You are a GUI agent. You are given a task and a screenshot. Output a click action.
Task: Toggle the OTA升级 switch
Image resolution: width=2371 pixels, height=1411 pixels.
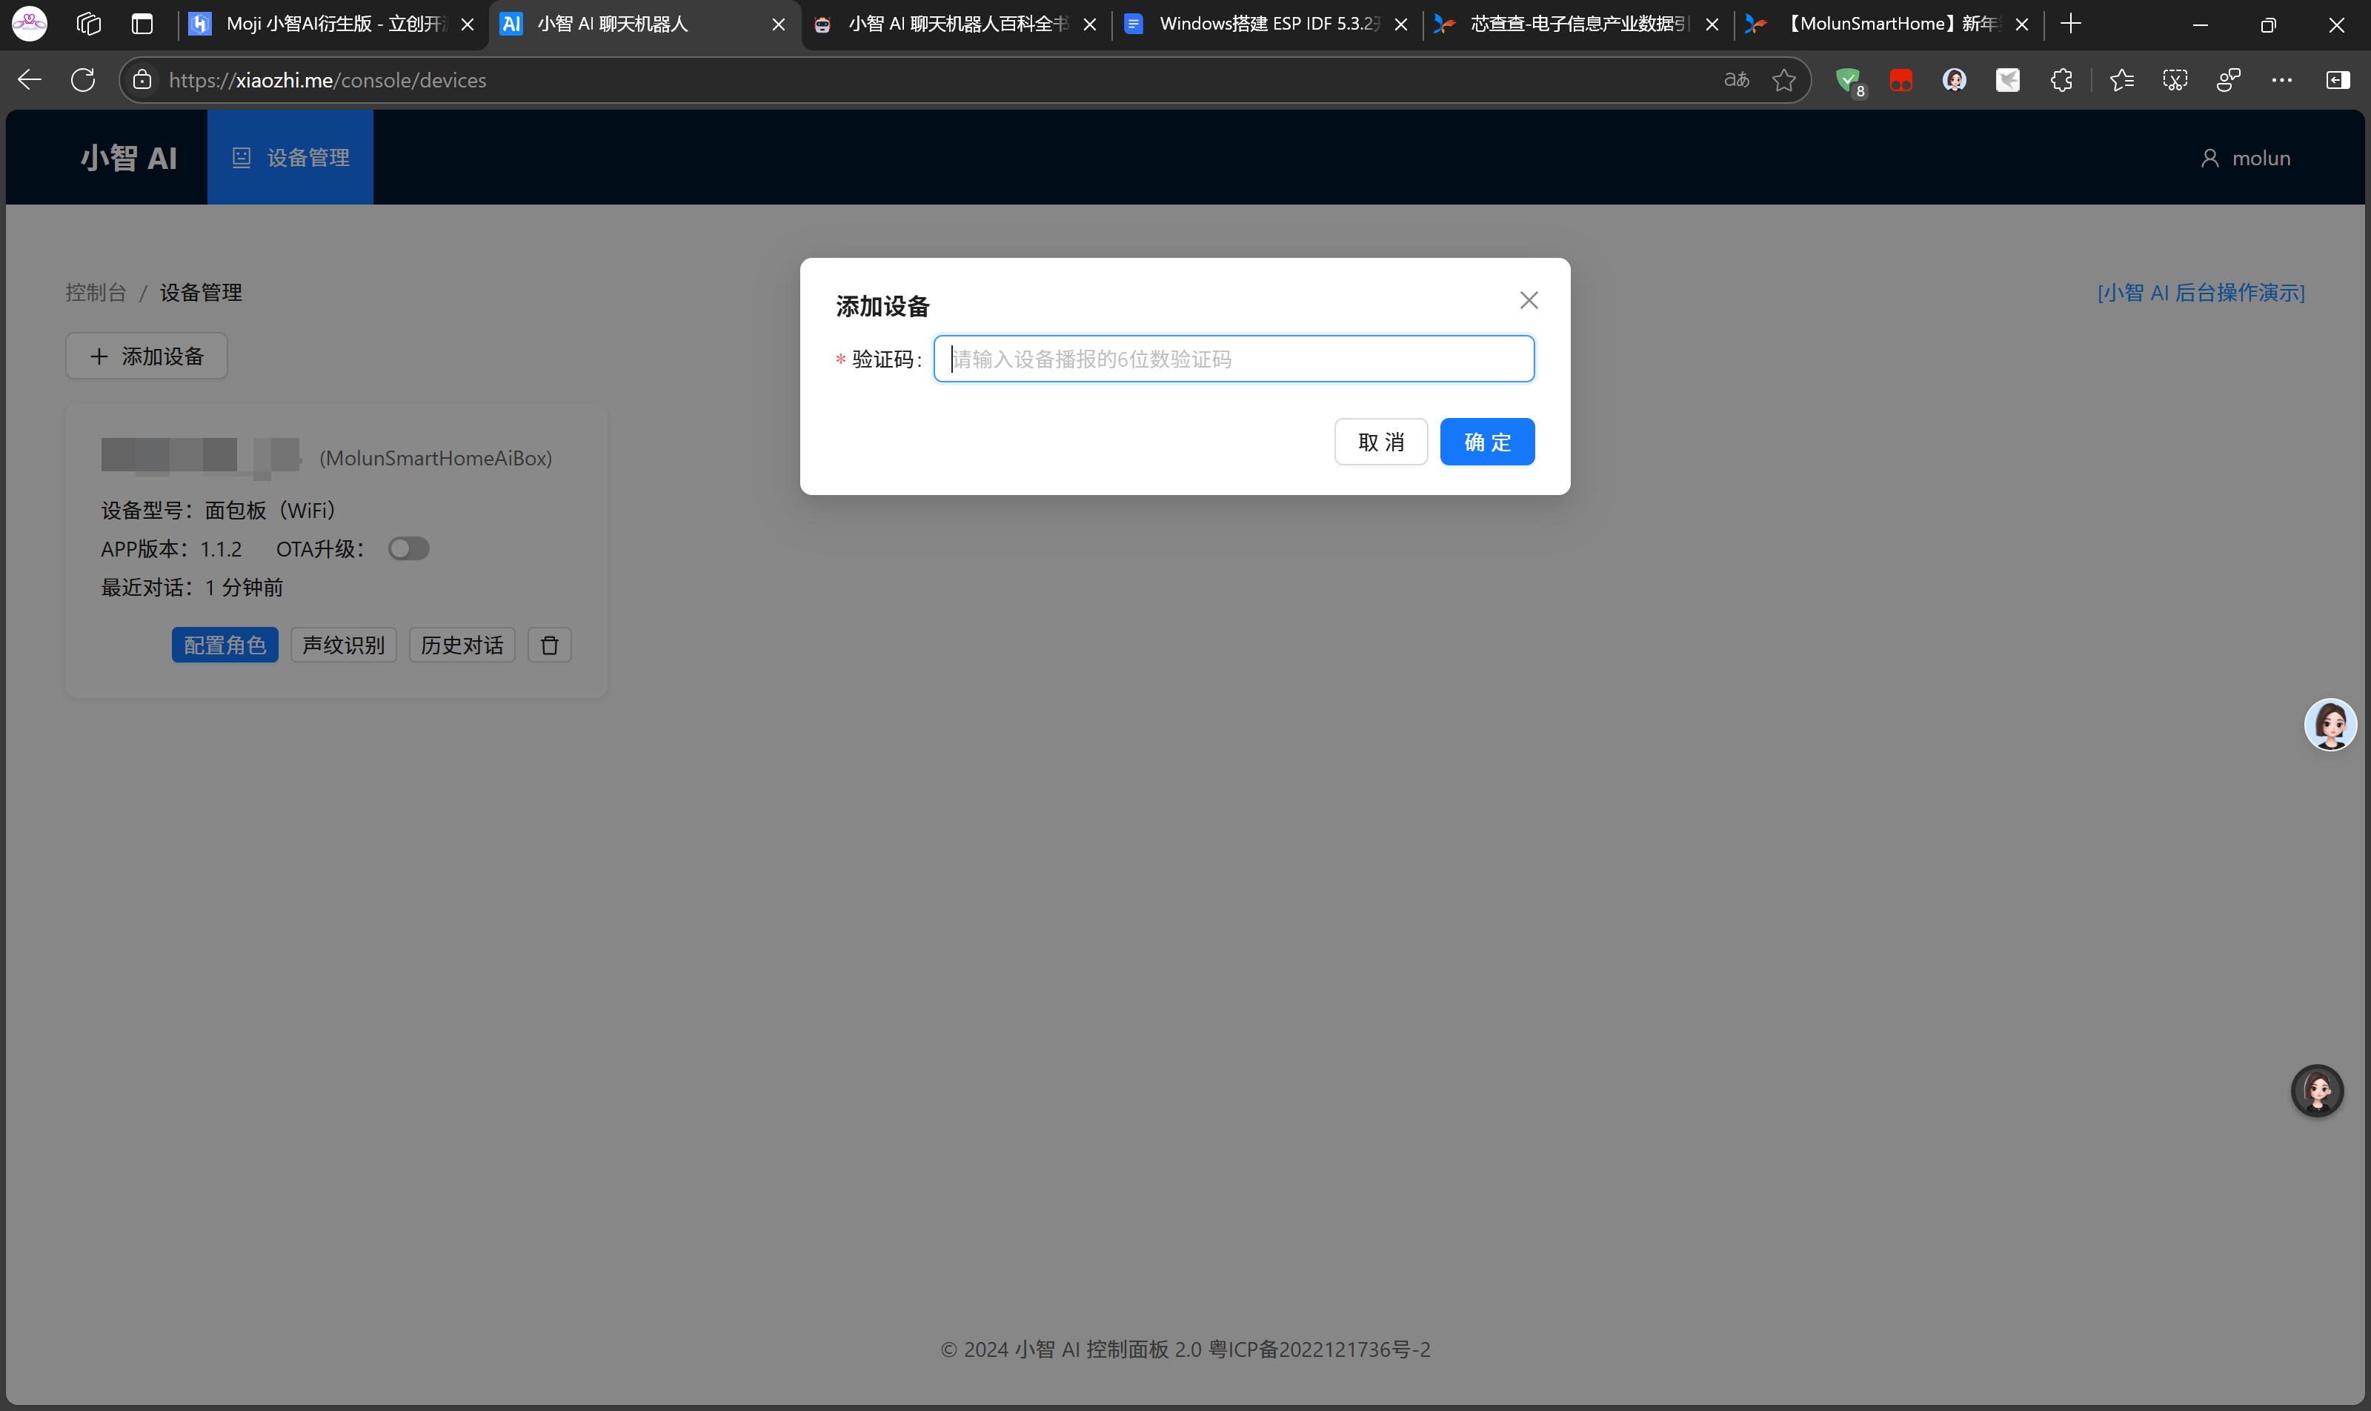click(x=409, y=548)
